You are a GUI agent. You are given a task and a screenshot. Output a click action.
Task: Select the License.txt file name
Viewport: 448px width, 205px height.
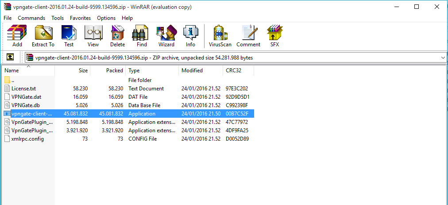[x=24, y=89]
